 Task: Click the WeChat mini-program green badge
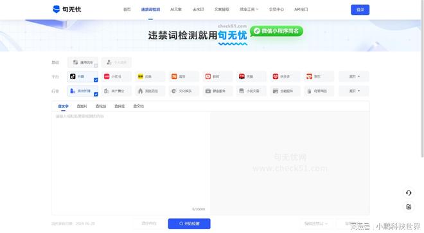pos(276,31)
